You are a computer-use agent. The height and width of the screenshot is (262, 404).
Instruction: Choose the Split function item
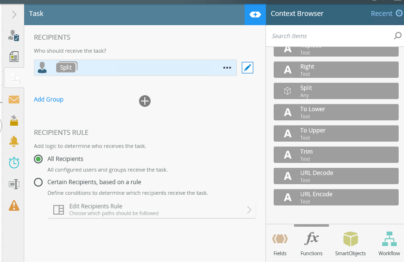336,91
